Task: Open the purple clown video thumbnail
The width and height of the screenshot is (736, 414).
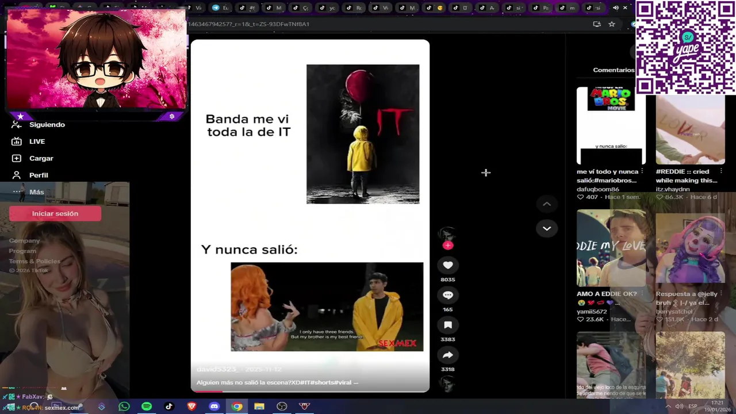Action: (690, 248)
